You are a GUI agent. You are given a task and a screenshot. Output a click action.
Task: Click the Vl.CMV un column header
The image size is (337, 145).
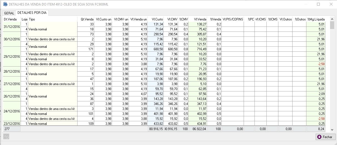121,19
